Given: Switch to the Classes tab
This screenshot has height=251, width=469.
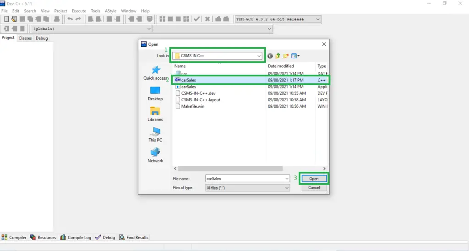Looking at the screenshot, I should (25, 38).
